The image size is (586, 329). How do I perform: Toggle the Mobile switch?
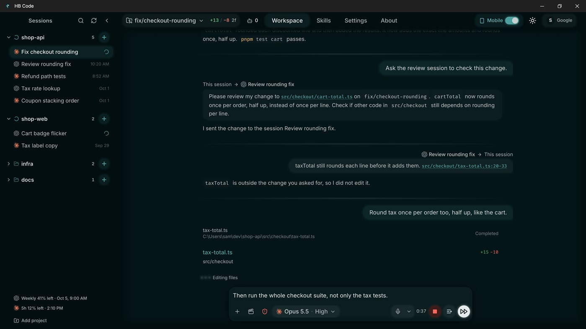pos(512,20)
